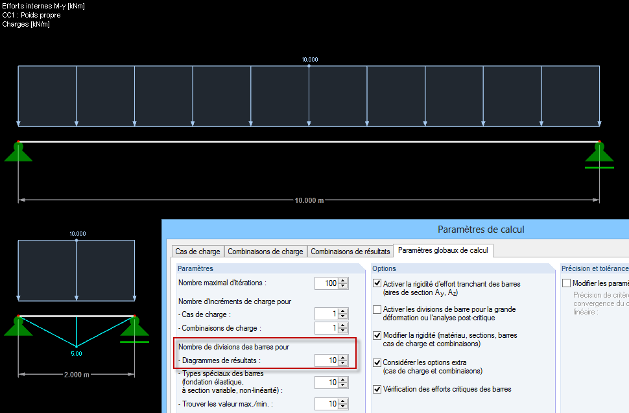Uncheck the "Modifier la rigidité" option
The image size is (629, 413).
pos(377,335)
